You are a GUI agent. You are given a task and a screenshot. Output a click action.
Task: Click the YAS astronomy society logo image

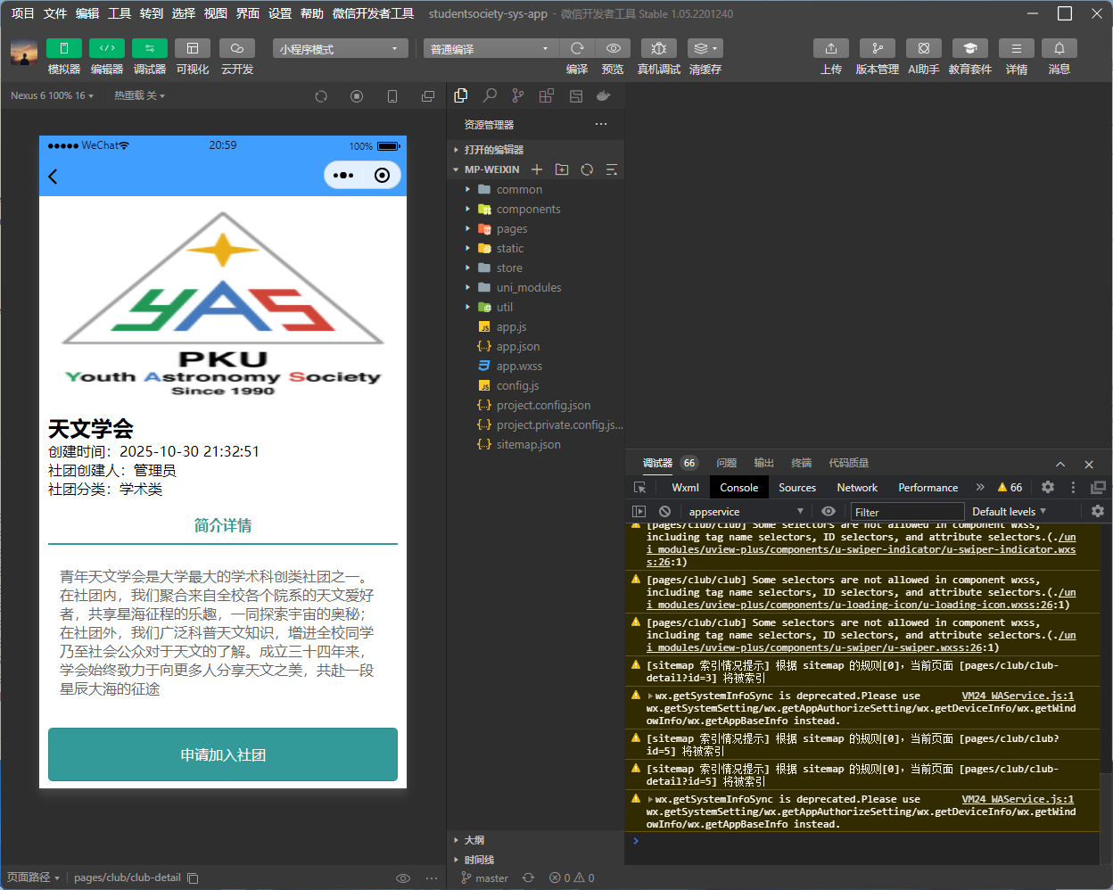(223, 303)
